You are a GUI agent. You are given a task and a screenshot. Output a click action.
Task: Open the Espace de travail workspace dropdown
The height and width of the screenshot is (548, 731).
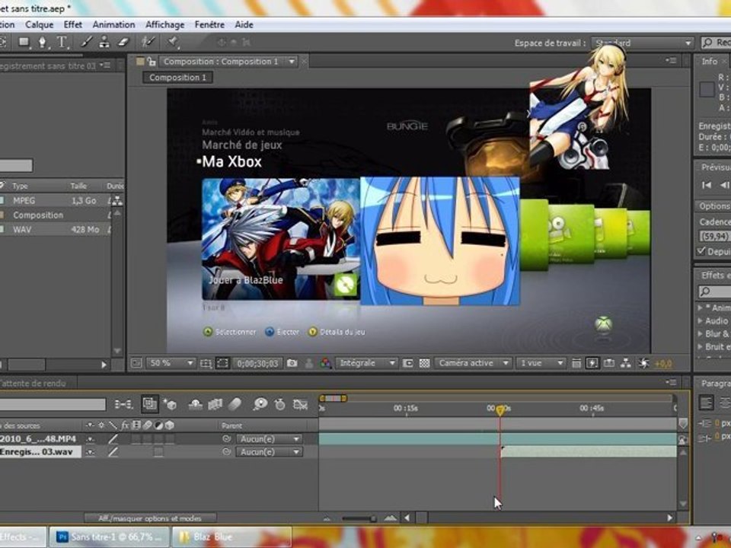click(643, 43)
